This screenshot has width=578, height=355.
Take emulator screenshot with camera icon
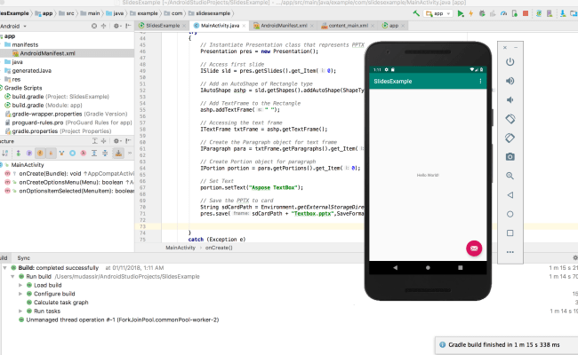pos(510,157)
